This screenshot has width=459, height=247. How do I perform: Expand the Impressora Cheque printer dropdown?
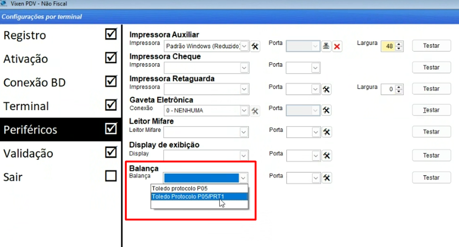(244, 68)
